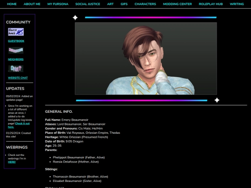
Task: Click the GENERAL INFO. heading
Action: [x=59, y=111]
